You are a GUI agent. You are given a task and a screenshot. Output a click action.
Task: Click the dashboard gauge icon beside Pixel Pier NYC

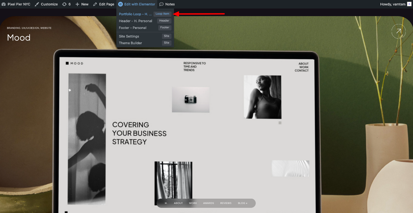click(4, 4)
